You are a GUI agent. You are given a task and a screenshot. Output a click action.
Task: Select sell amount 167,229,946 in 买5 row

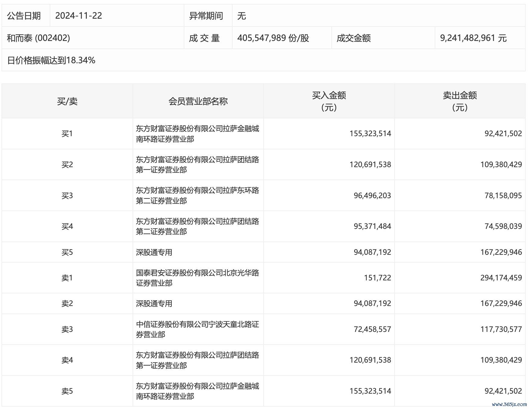click(501, 252)
